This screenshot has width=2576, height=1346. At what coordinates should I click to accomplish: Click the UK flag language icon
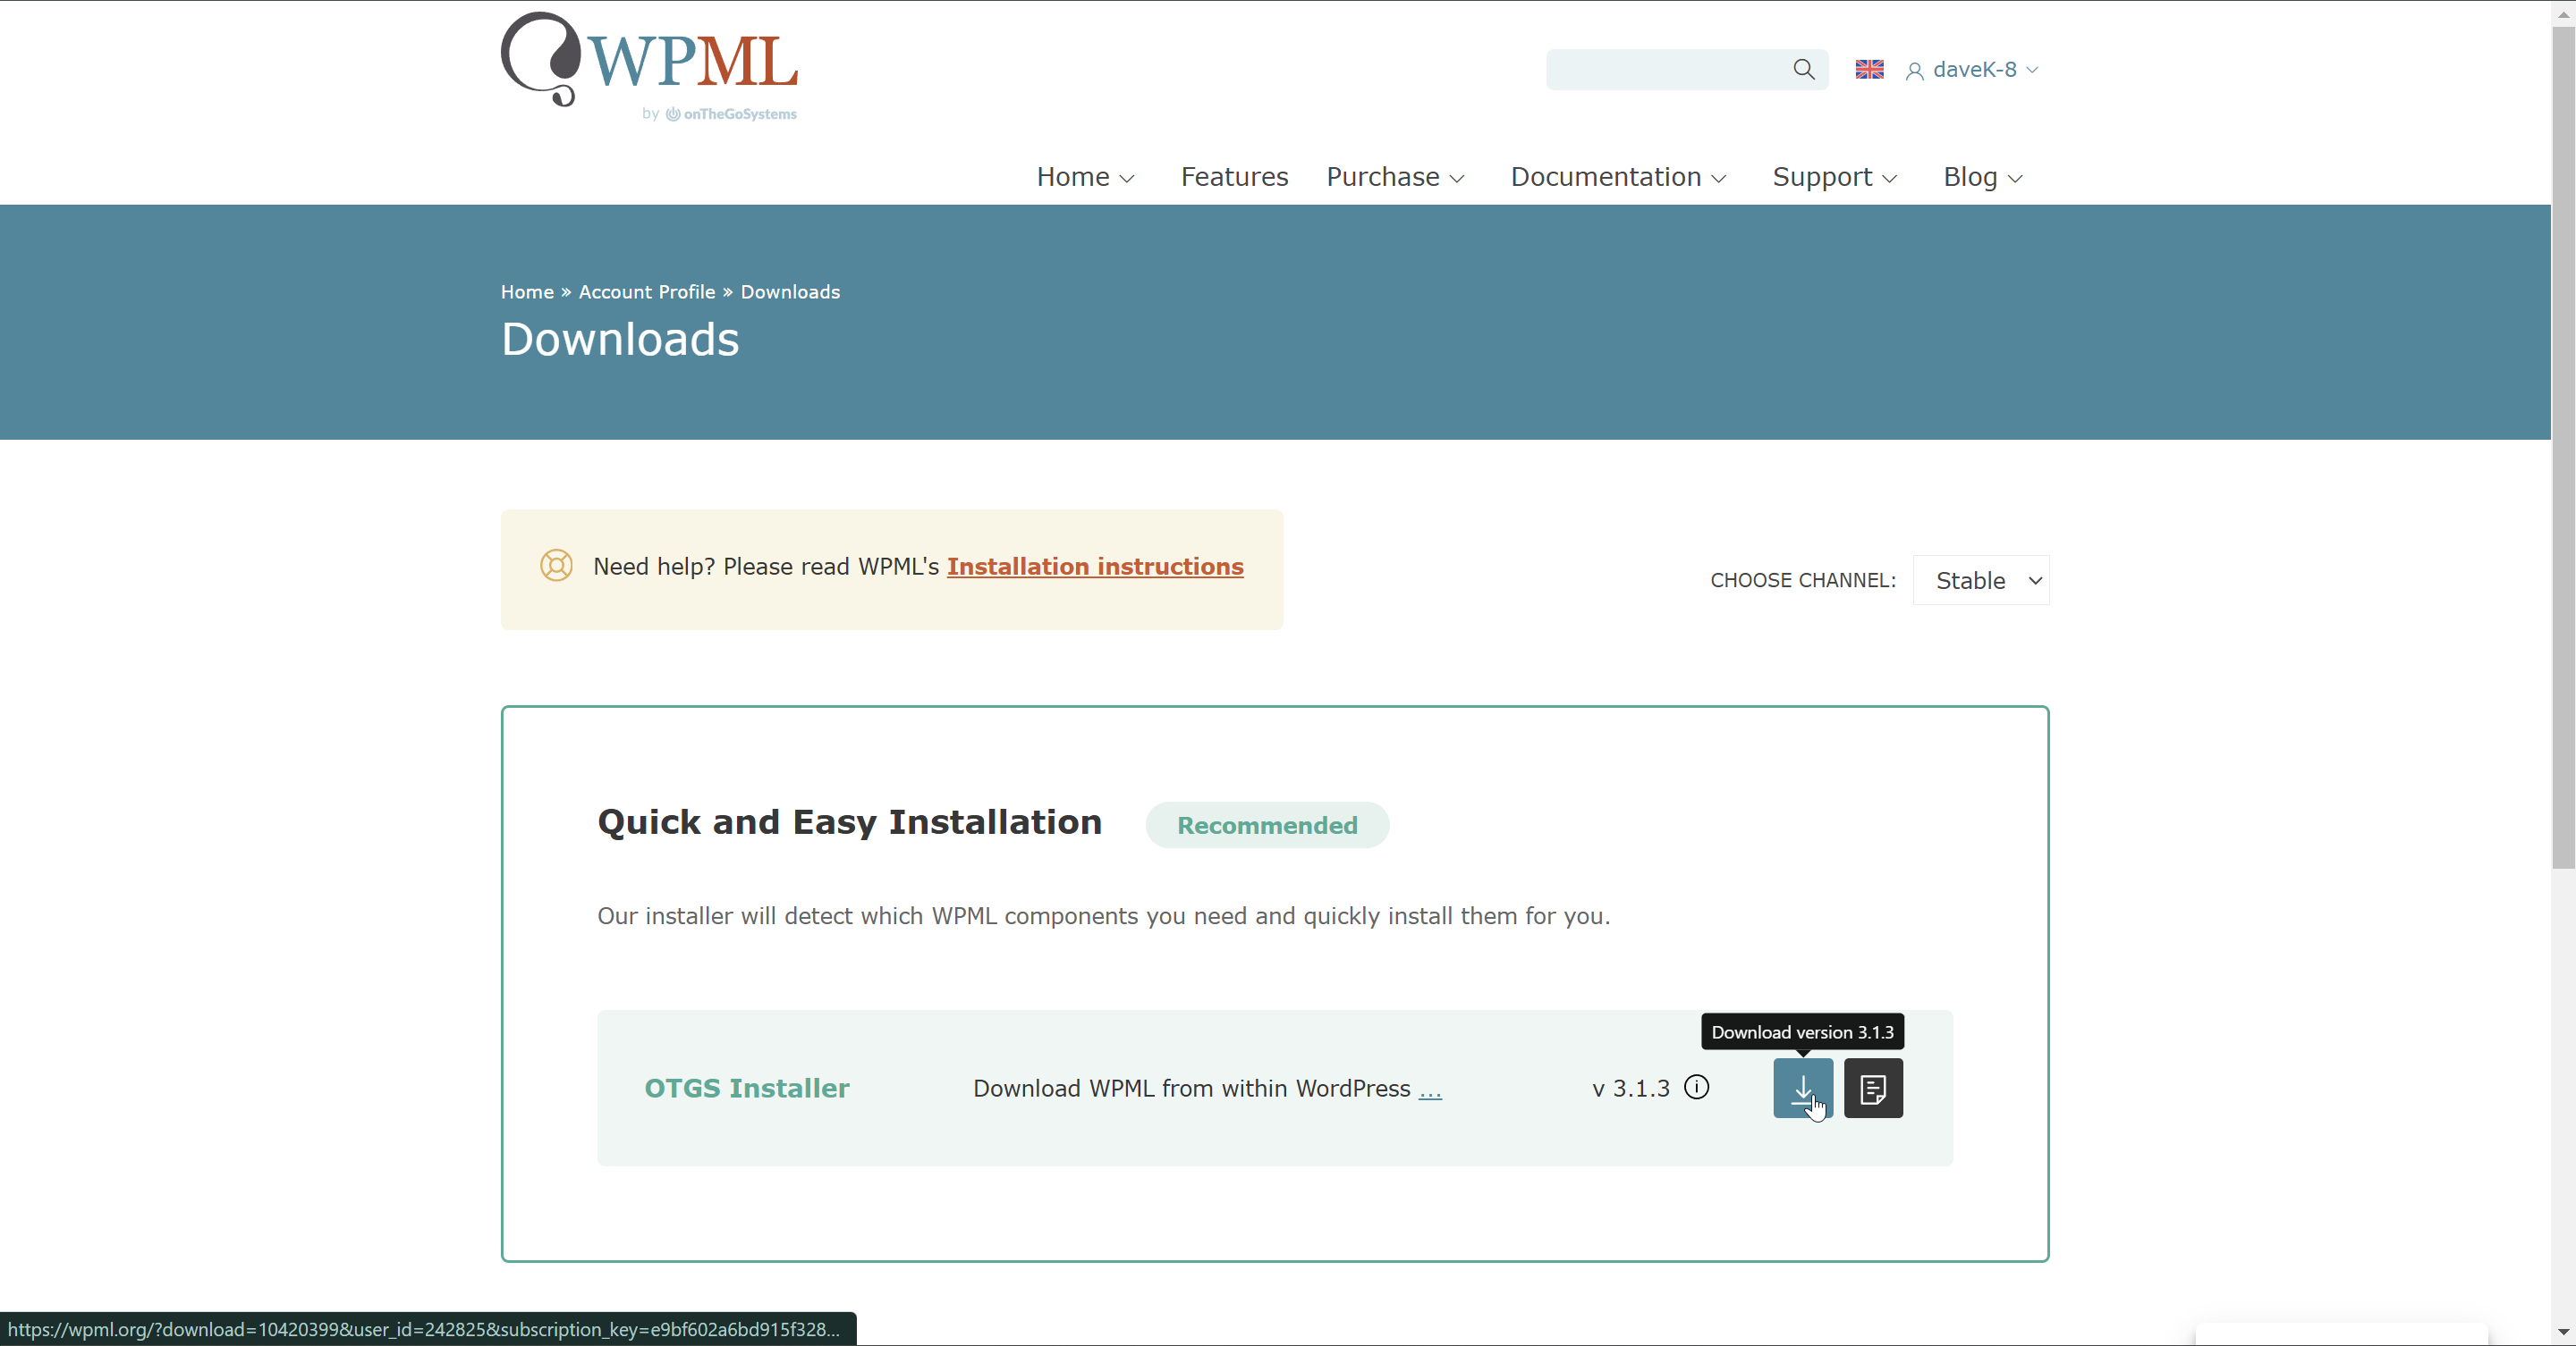[1869, 69]
